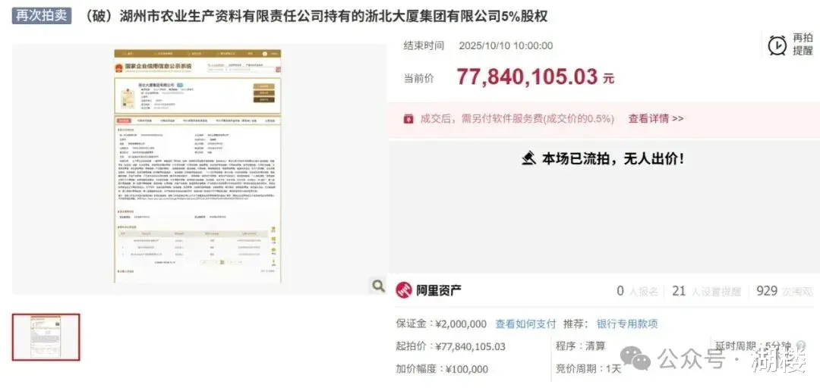Open the 查看详情 >> link

tap(656, 119)
